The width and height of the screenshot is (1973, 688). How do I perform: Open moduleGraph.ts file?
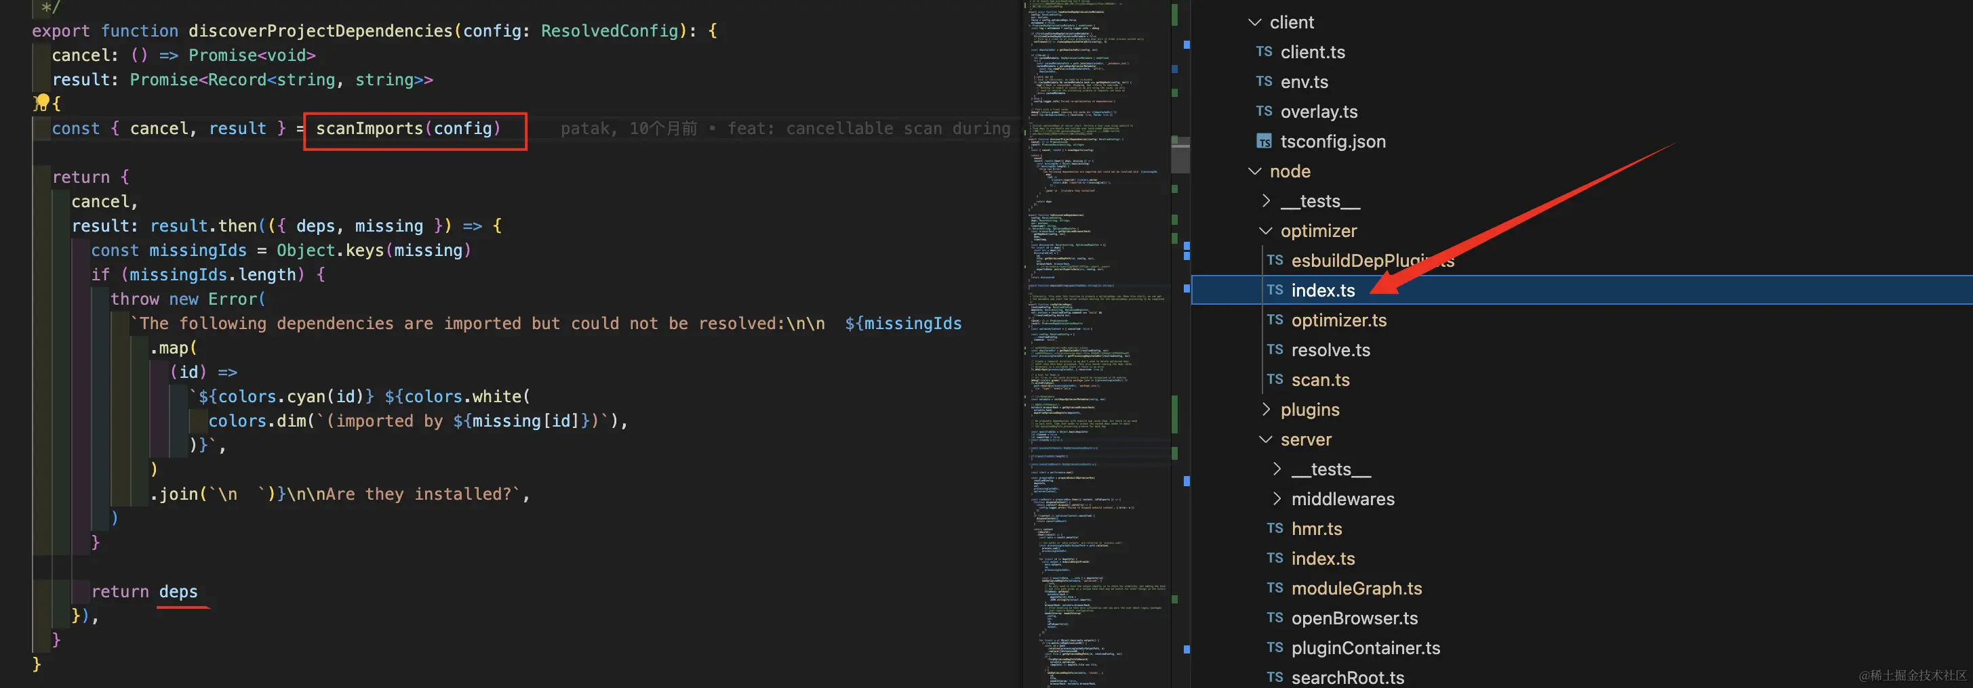click(1357, 588)
